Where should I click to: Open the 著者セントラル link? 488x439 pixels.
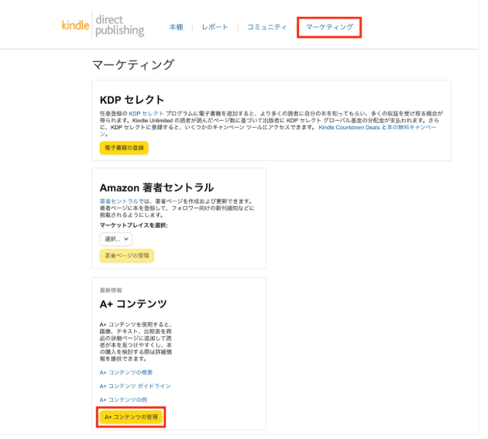[119, 201]
